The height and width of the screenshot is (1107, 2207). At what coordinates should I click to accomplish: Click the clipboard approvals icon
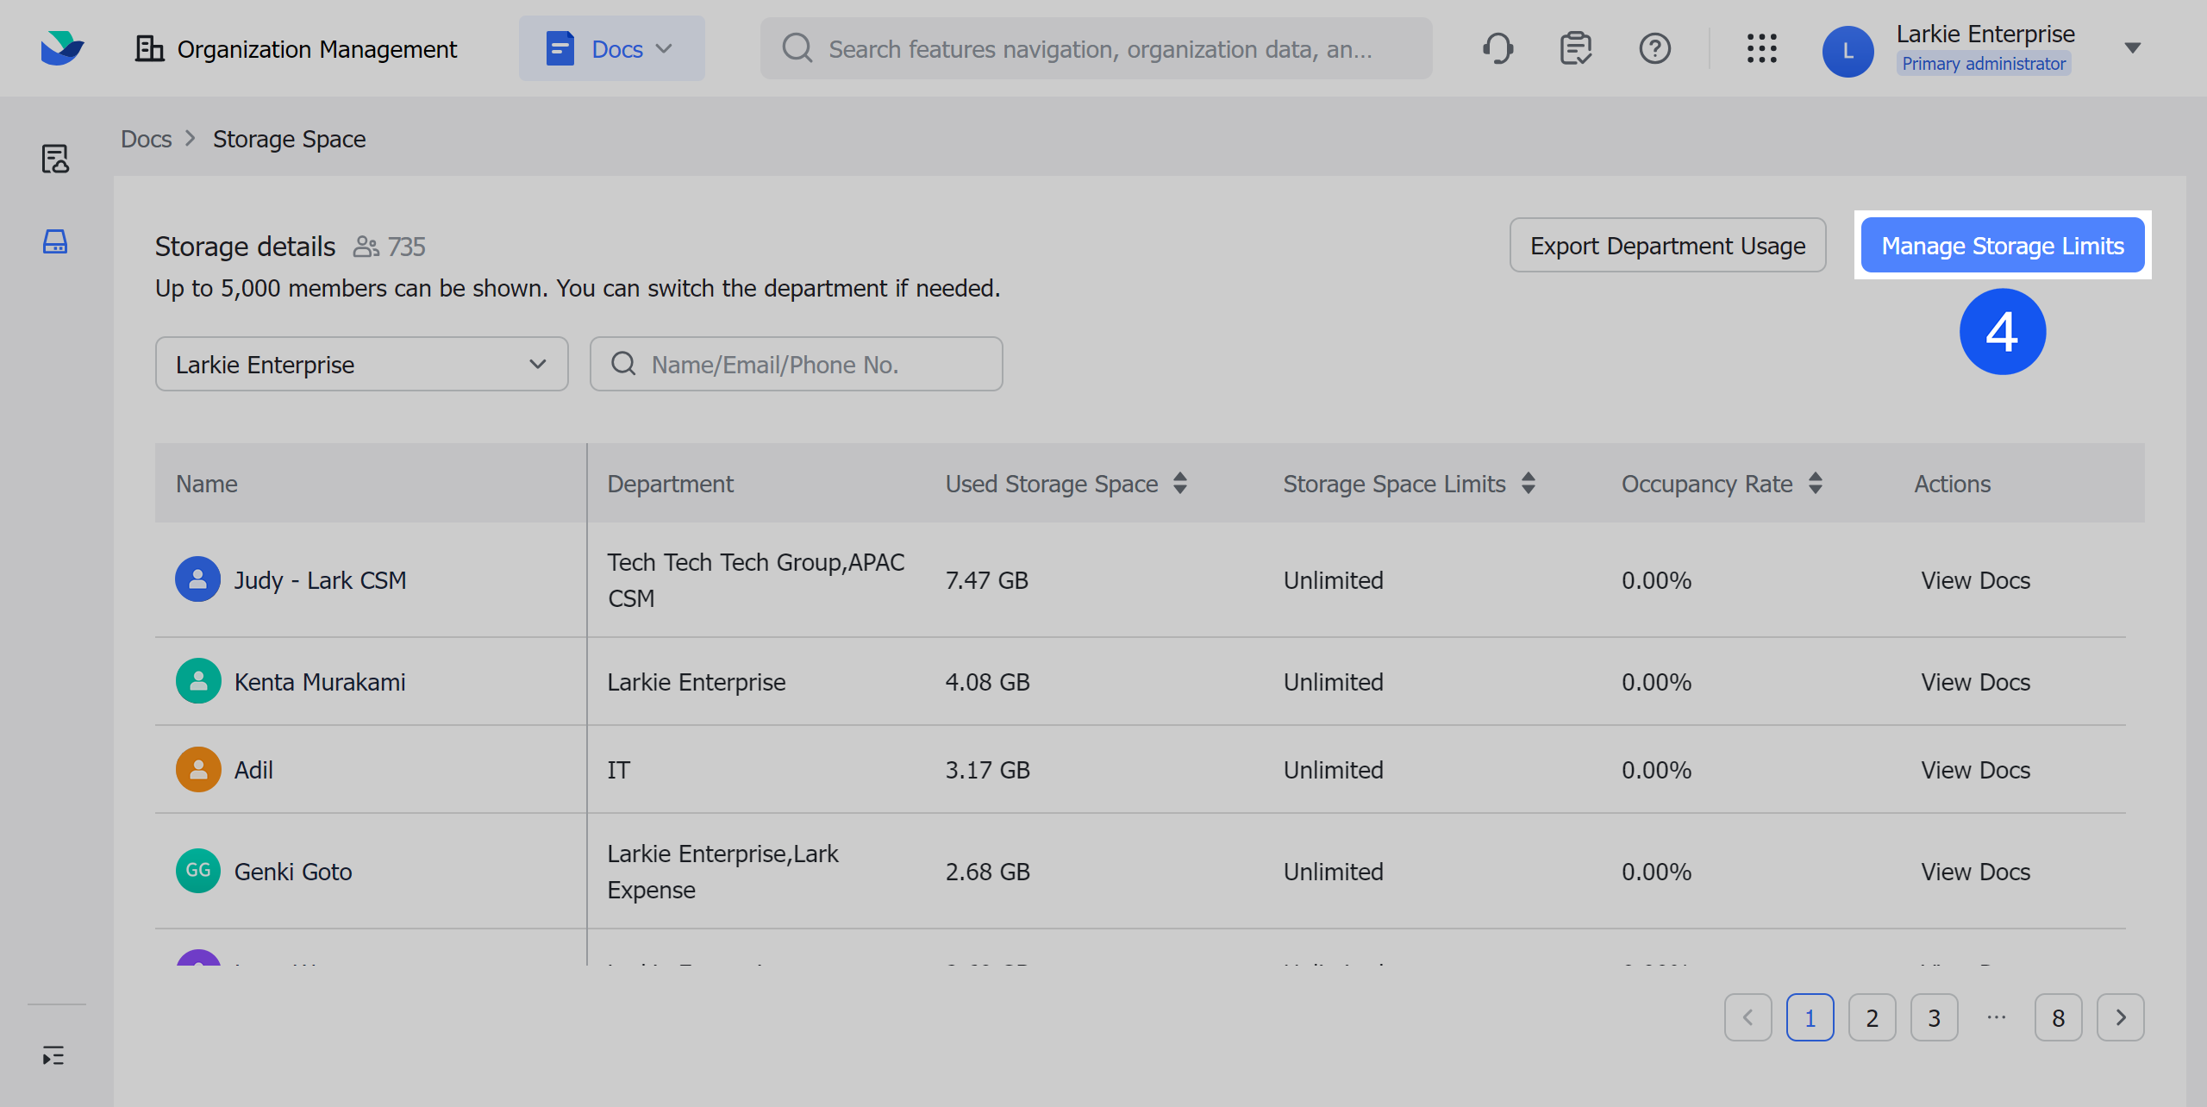pos(1576,48)
